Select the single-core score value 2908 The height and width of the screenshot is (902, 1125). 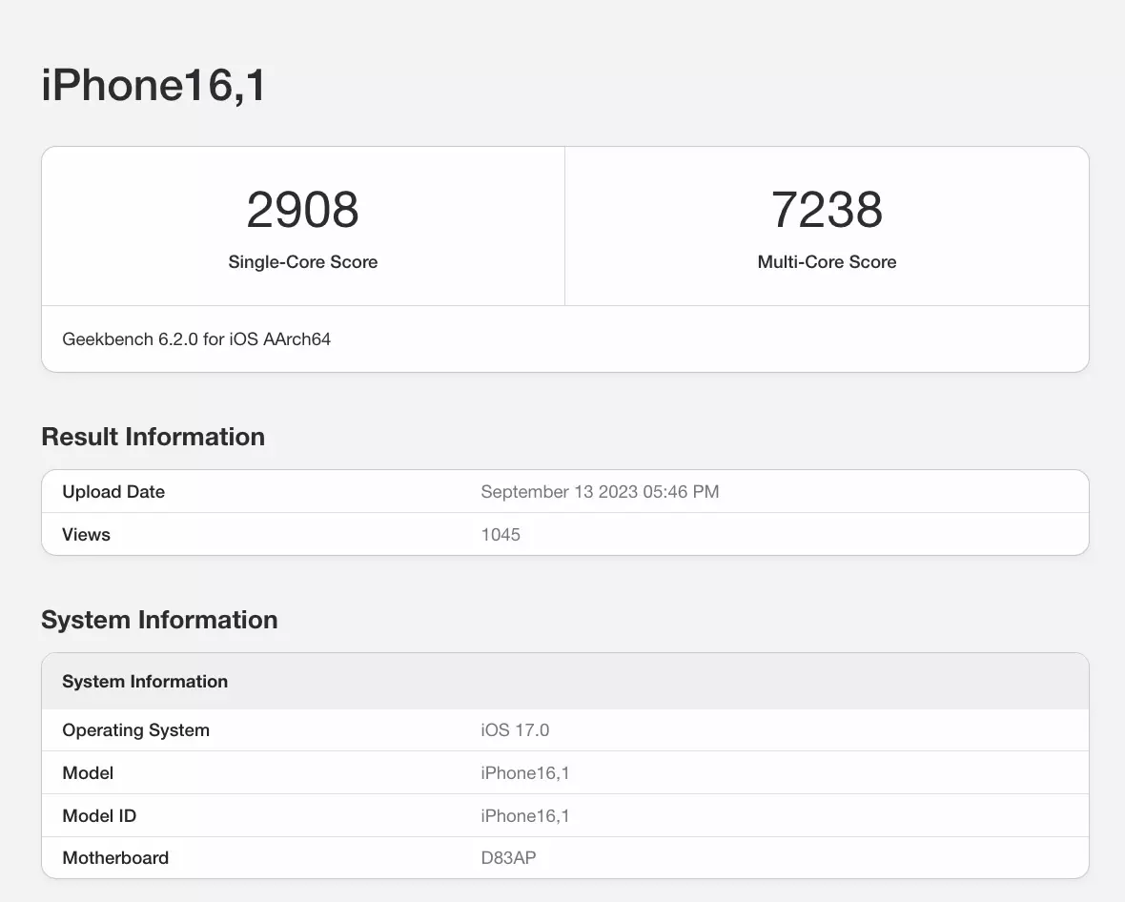tap(303, 210)
